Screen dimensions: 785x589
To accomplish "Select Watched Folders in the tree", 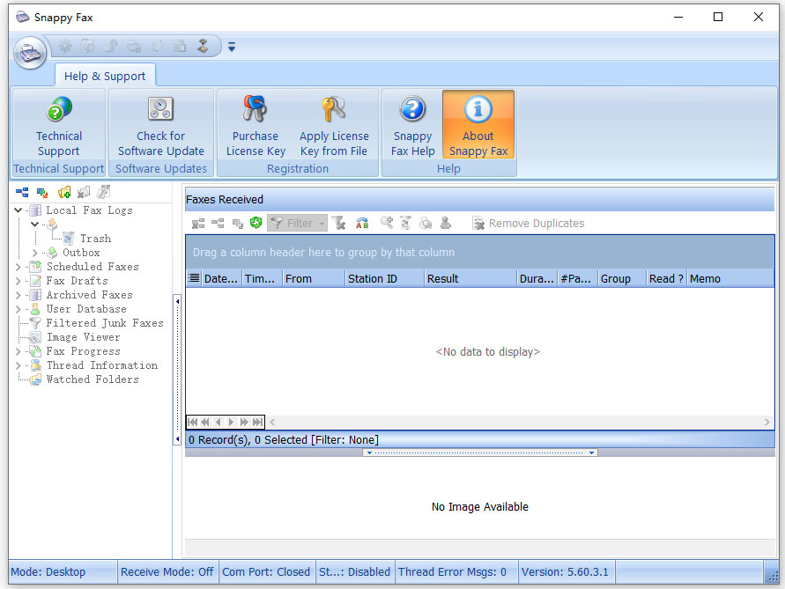I will pos(93,379).
